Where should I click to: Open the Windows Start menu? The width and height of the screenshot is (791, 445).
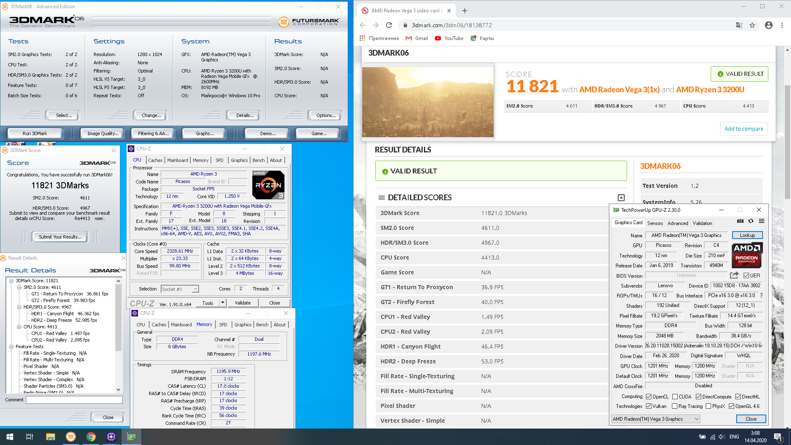pos(10,437)
